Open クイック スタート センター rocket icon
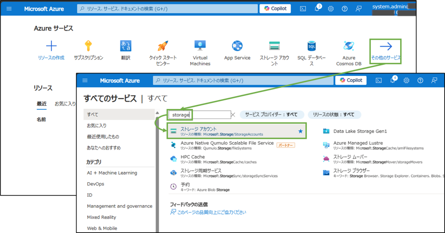Image resolution: width=445 pixels, height=233 pixels. pos(163,46)
